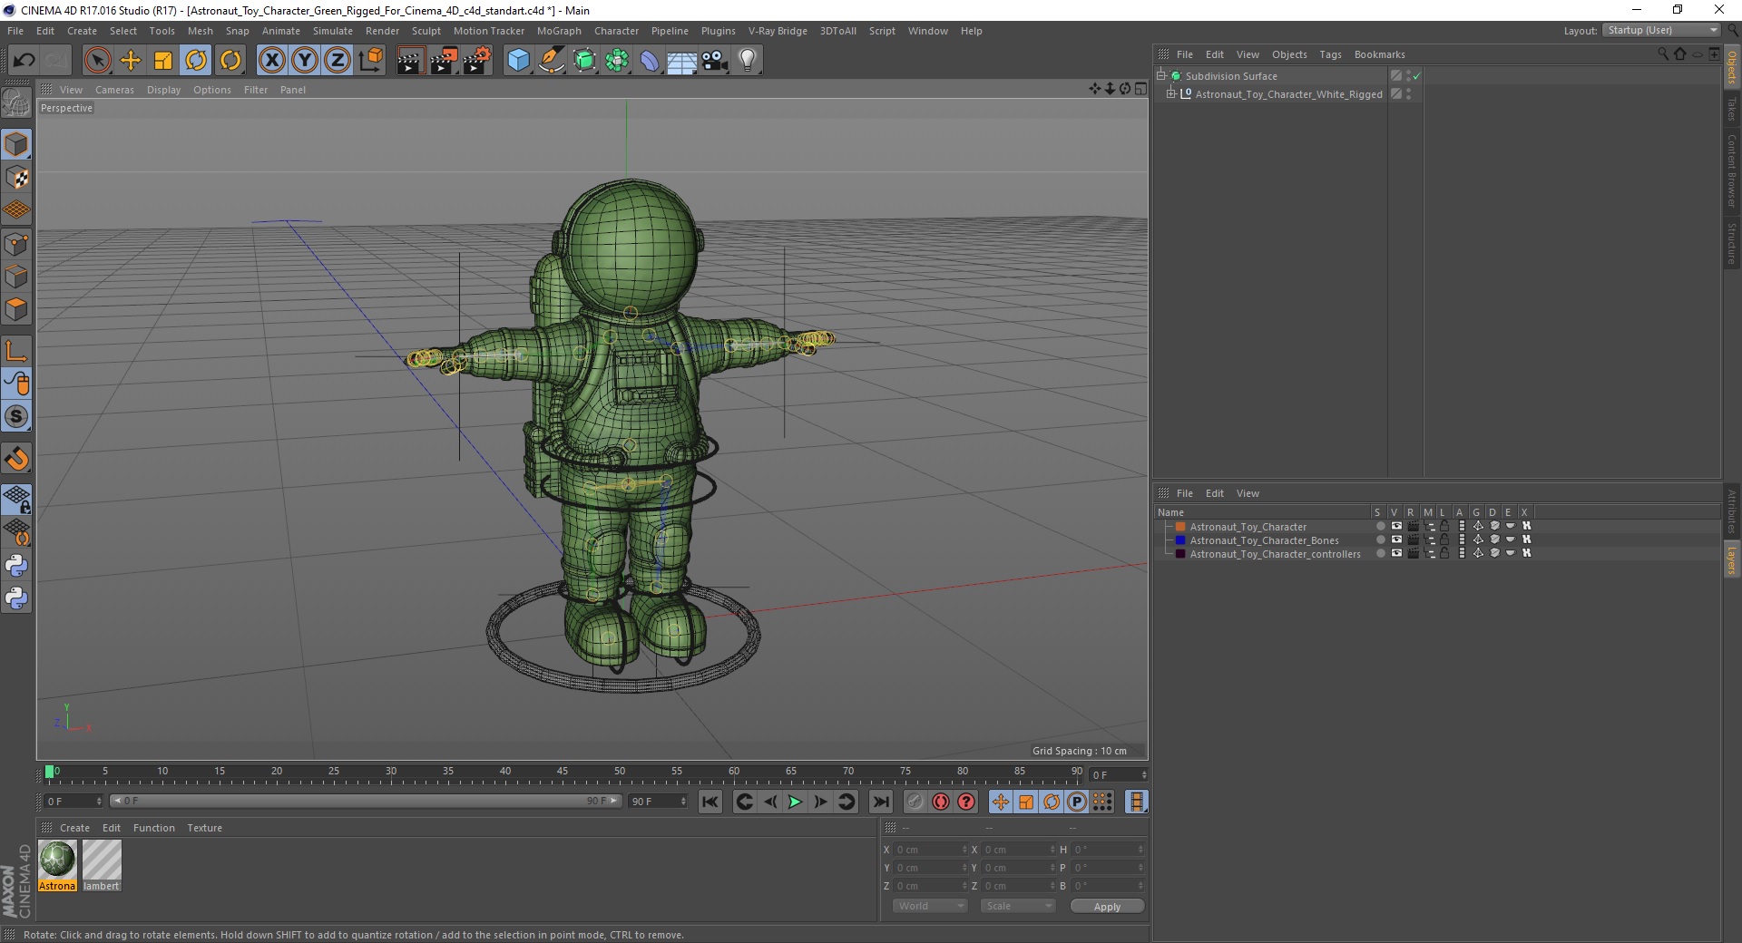Viewport: 1742px width, 943px height.
Task: Select the Live Selection tool
Action: (x=97, y=61)
